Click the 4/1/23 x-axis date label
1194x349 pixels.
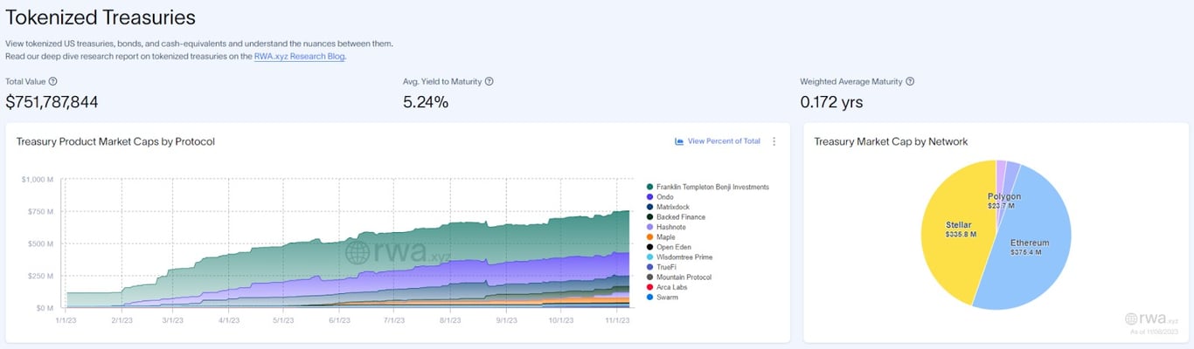(x=228, y=320)
